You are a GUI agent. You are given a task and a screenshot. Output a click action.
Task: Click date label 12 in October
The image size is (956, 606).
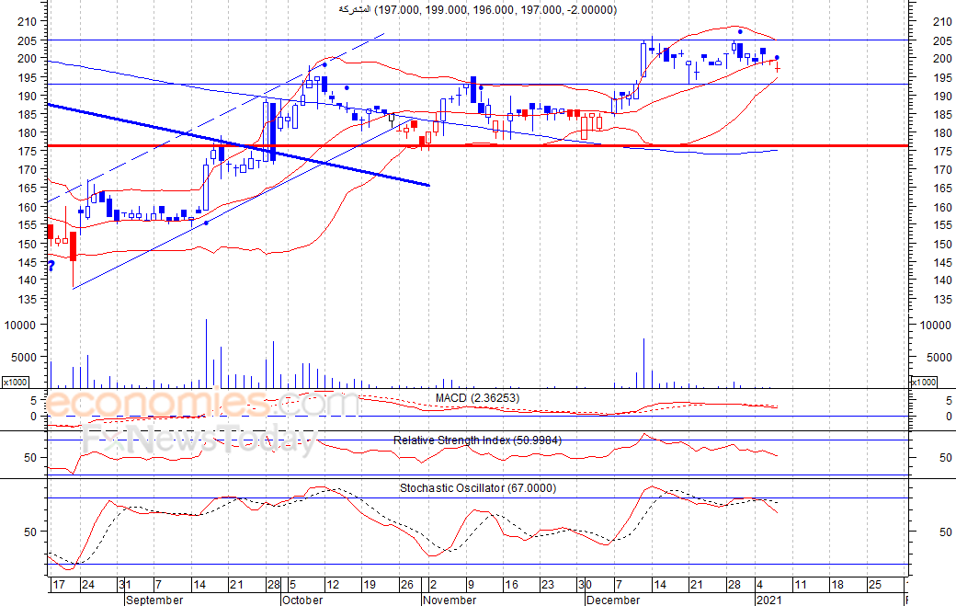(x=333, y=585)
